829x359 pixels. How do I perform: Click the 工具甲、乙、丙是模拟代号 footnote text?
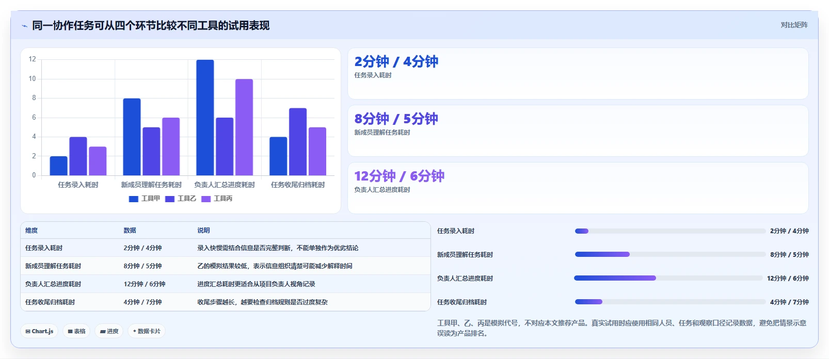point(621,328)
